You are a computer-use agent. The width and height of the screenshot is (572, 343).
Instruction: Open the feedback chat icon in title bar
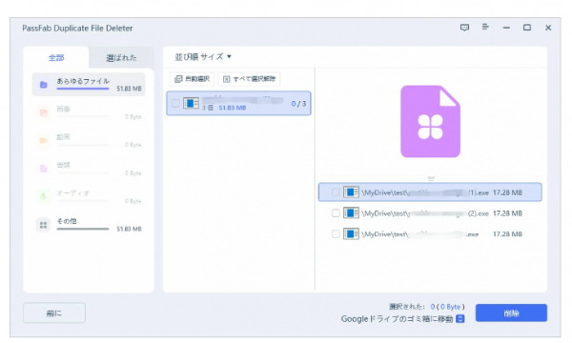coord(464,28)
